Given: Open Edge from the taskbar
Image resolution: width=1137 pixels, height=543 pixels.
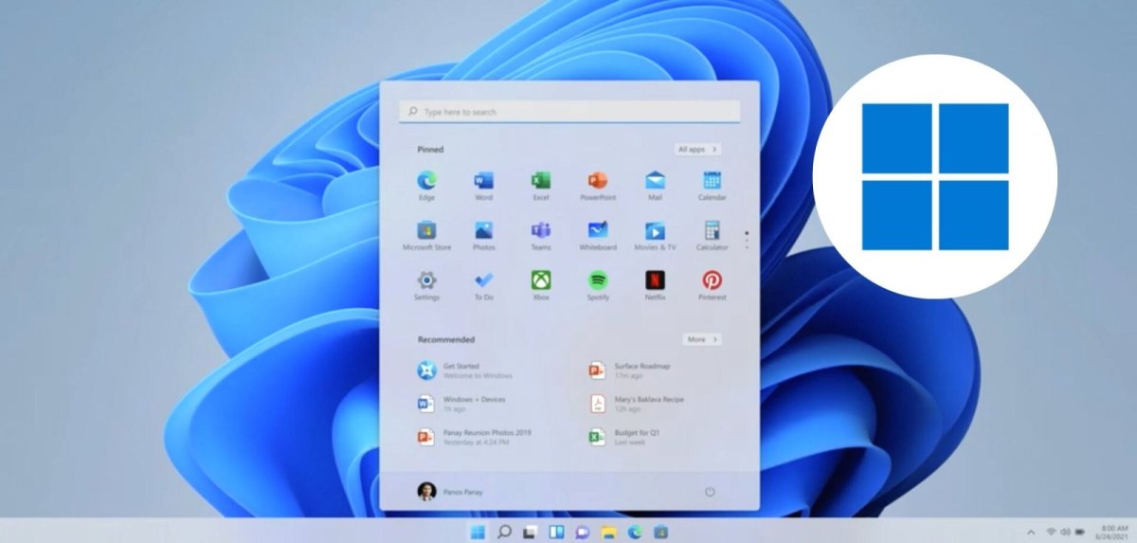Looking at the screenshot, I should (x=635, y=532).
